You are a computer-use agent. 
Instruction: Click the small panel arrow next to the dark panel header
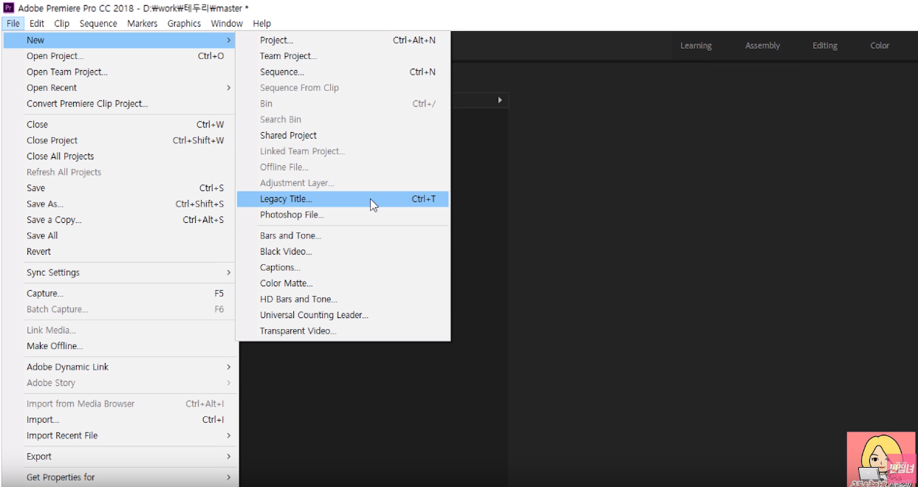pyautogui.click(x=500, y=100)
